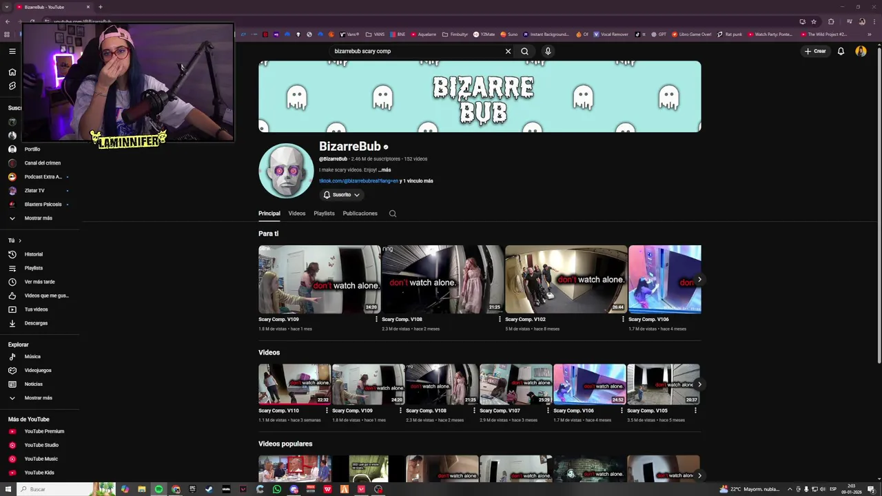The width and height of the screenshot is (882, 496).
Task: Open YouTube Music link
Action: click(x=40, y=459)
